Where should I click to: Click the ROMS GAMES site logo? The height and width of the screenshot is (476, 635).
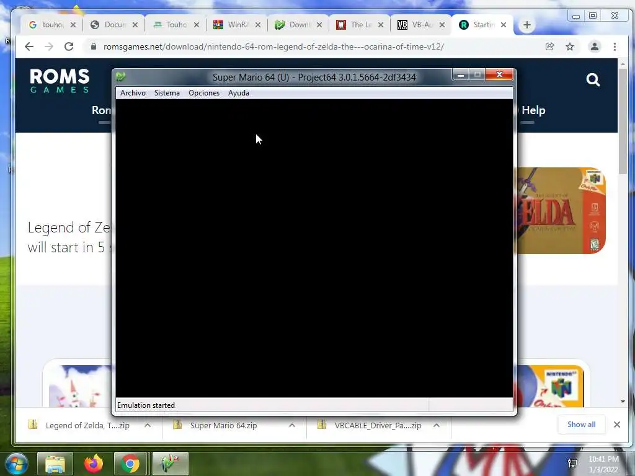pos(60,81)
